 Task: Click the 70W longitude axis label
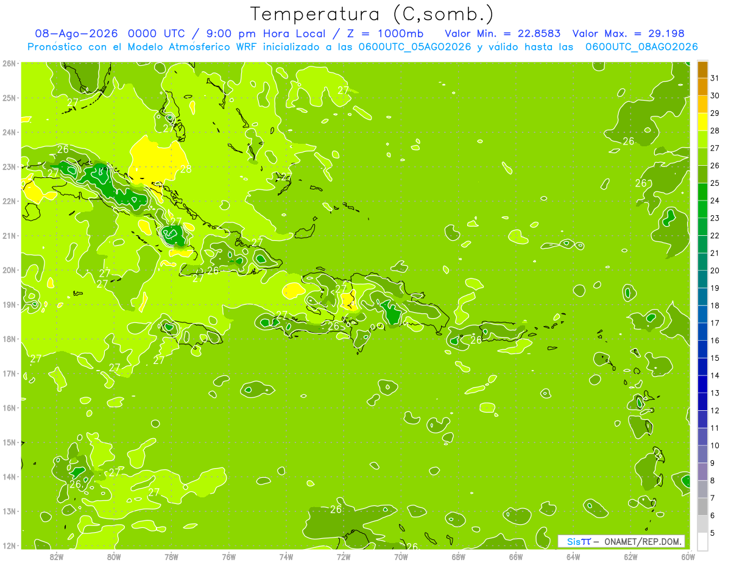click(401, 556)
